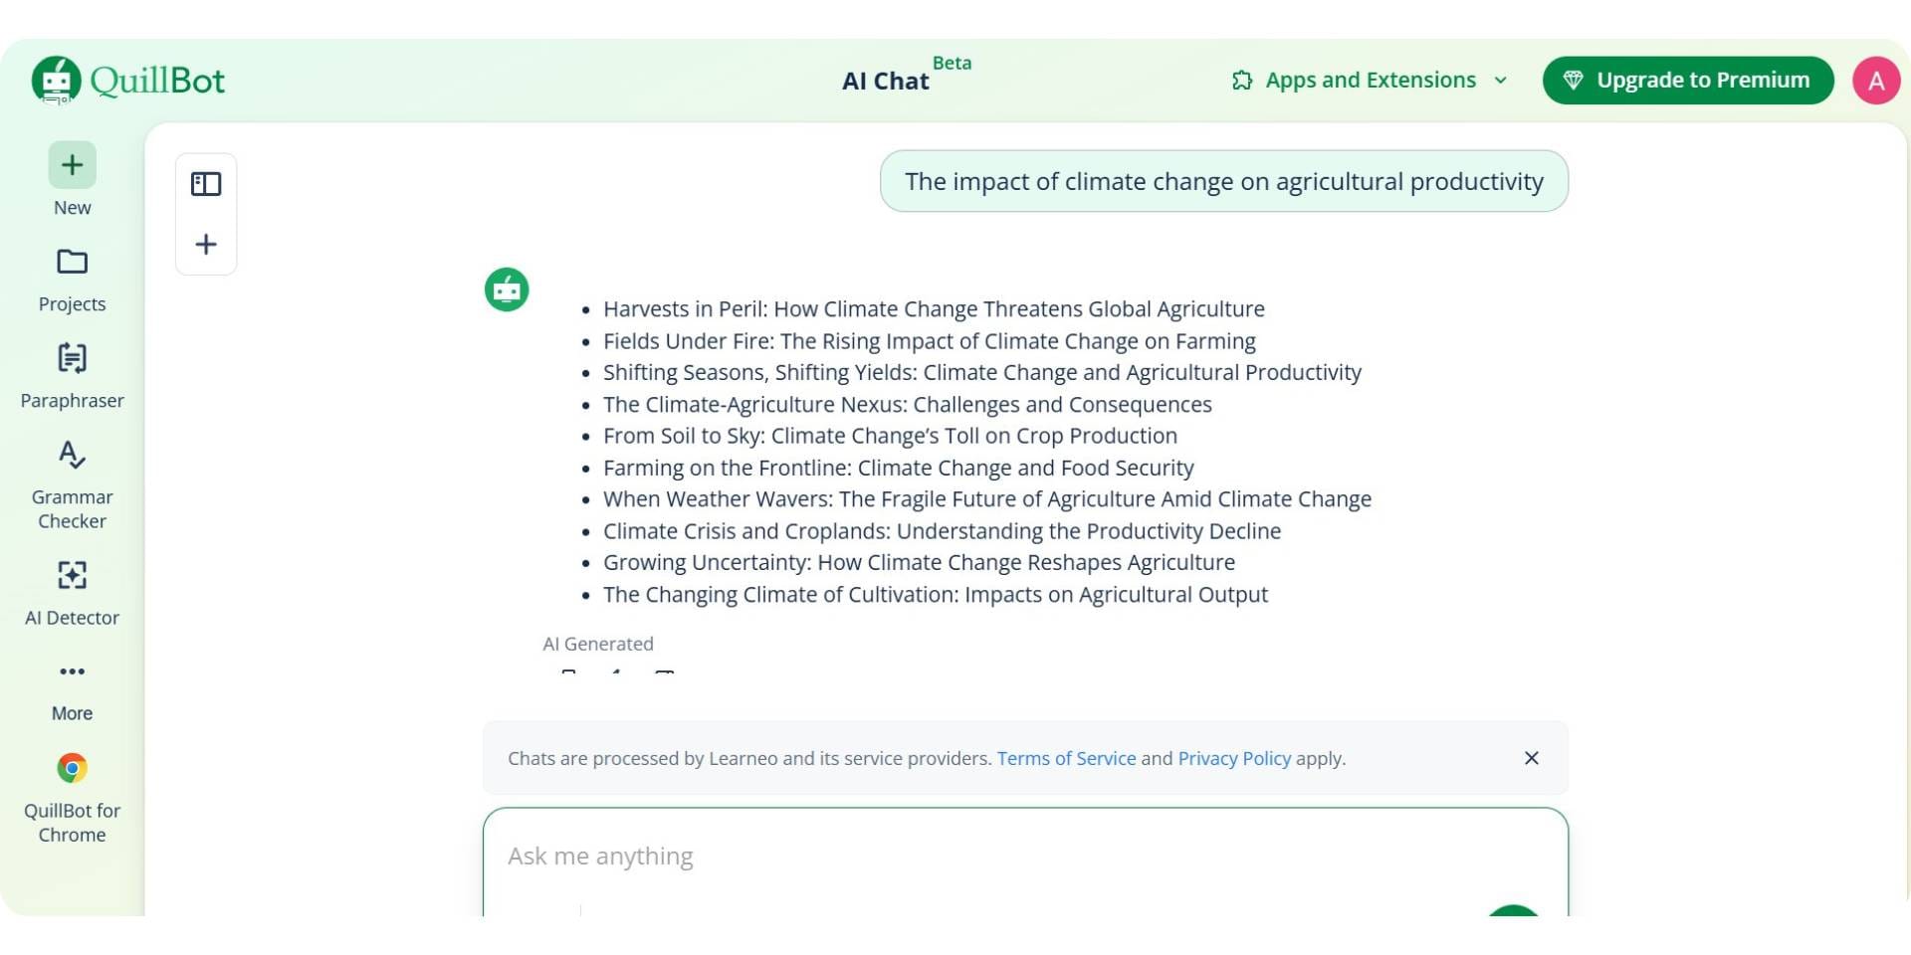Open the Grammar Checker tool
The height and width of the screenshot is (955, 1911).
72,456
